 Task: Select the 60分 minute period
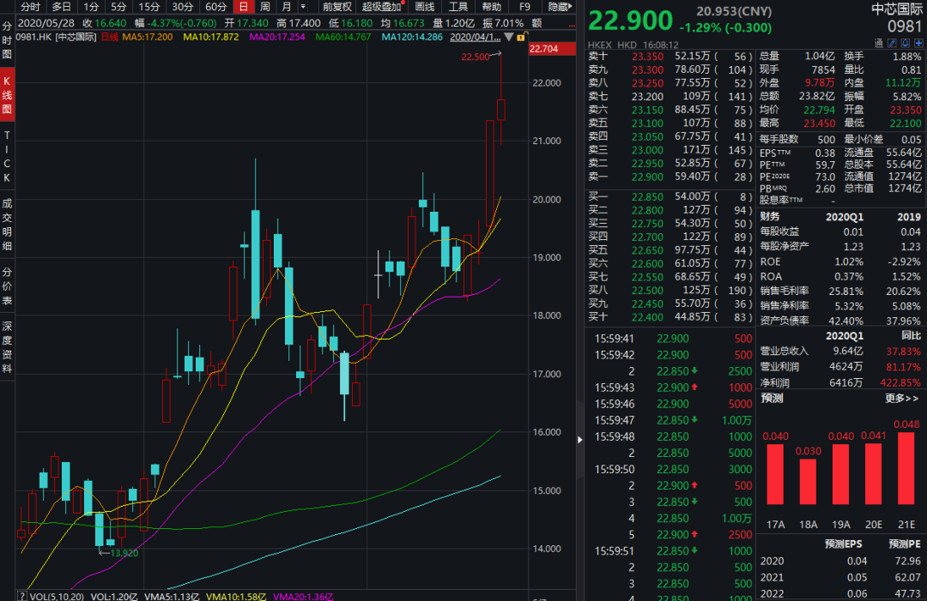point(215,7)
